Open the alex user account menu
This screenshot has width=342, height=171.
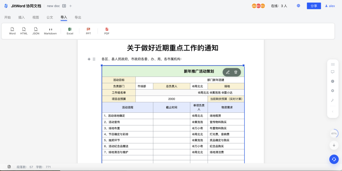click(330, 6)
